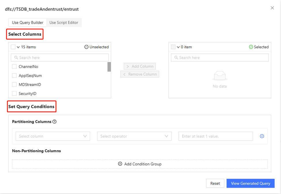Enable the SecurityID column checkbox
281x194 pixels.
point(14,94)
